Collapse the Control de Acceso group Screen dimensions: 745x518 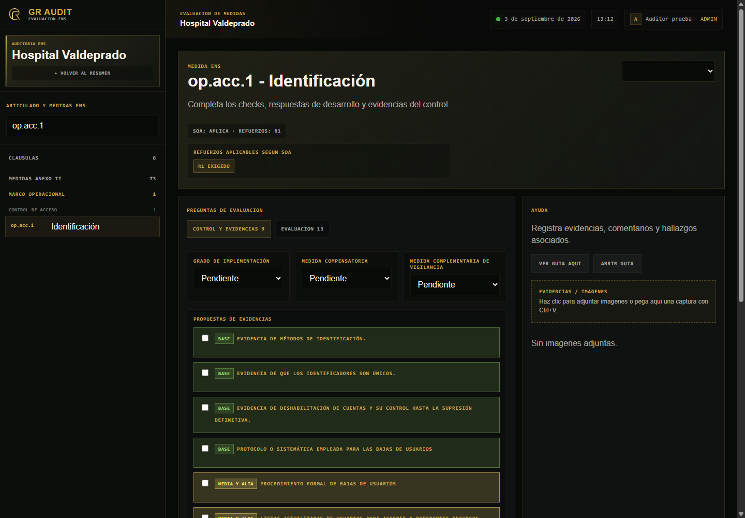click(x=82, y=210)
